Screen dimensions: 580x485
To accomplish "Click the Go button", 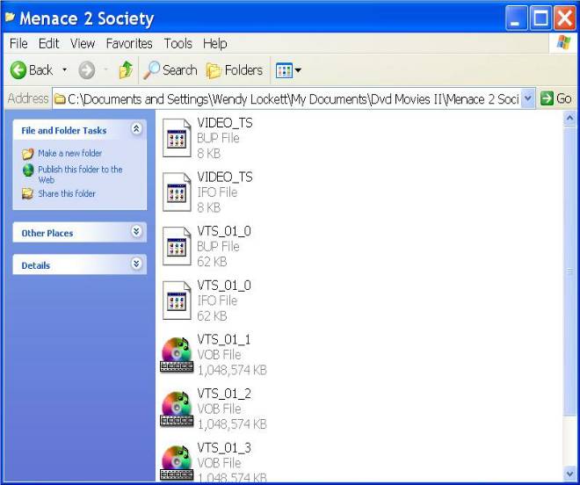I will click(556, 98).
